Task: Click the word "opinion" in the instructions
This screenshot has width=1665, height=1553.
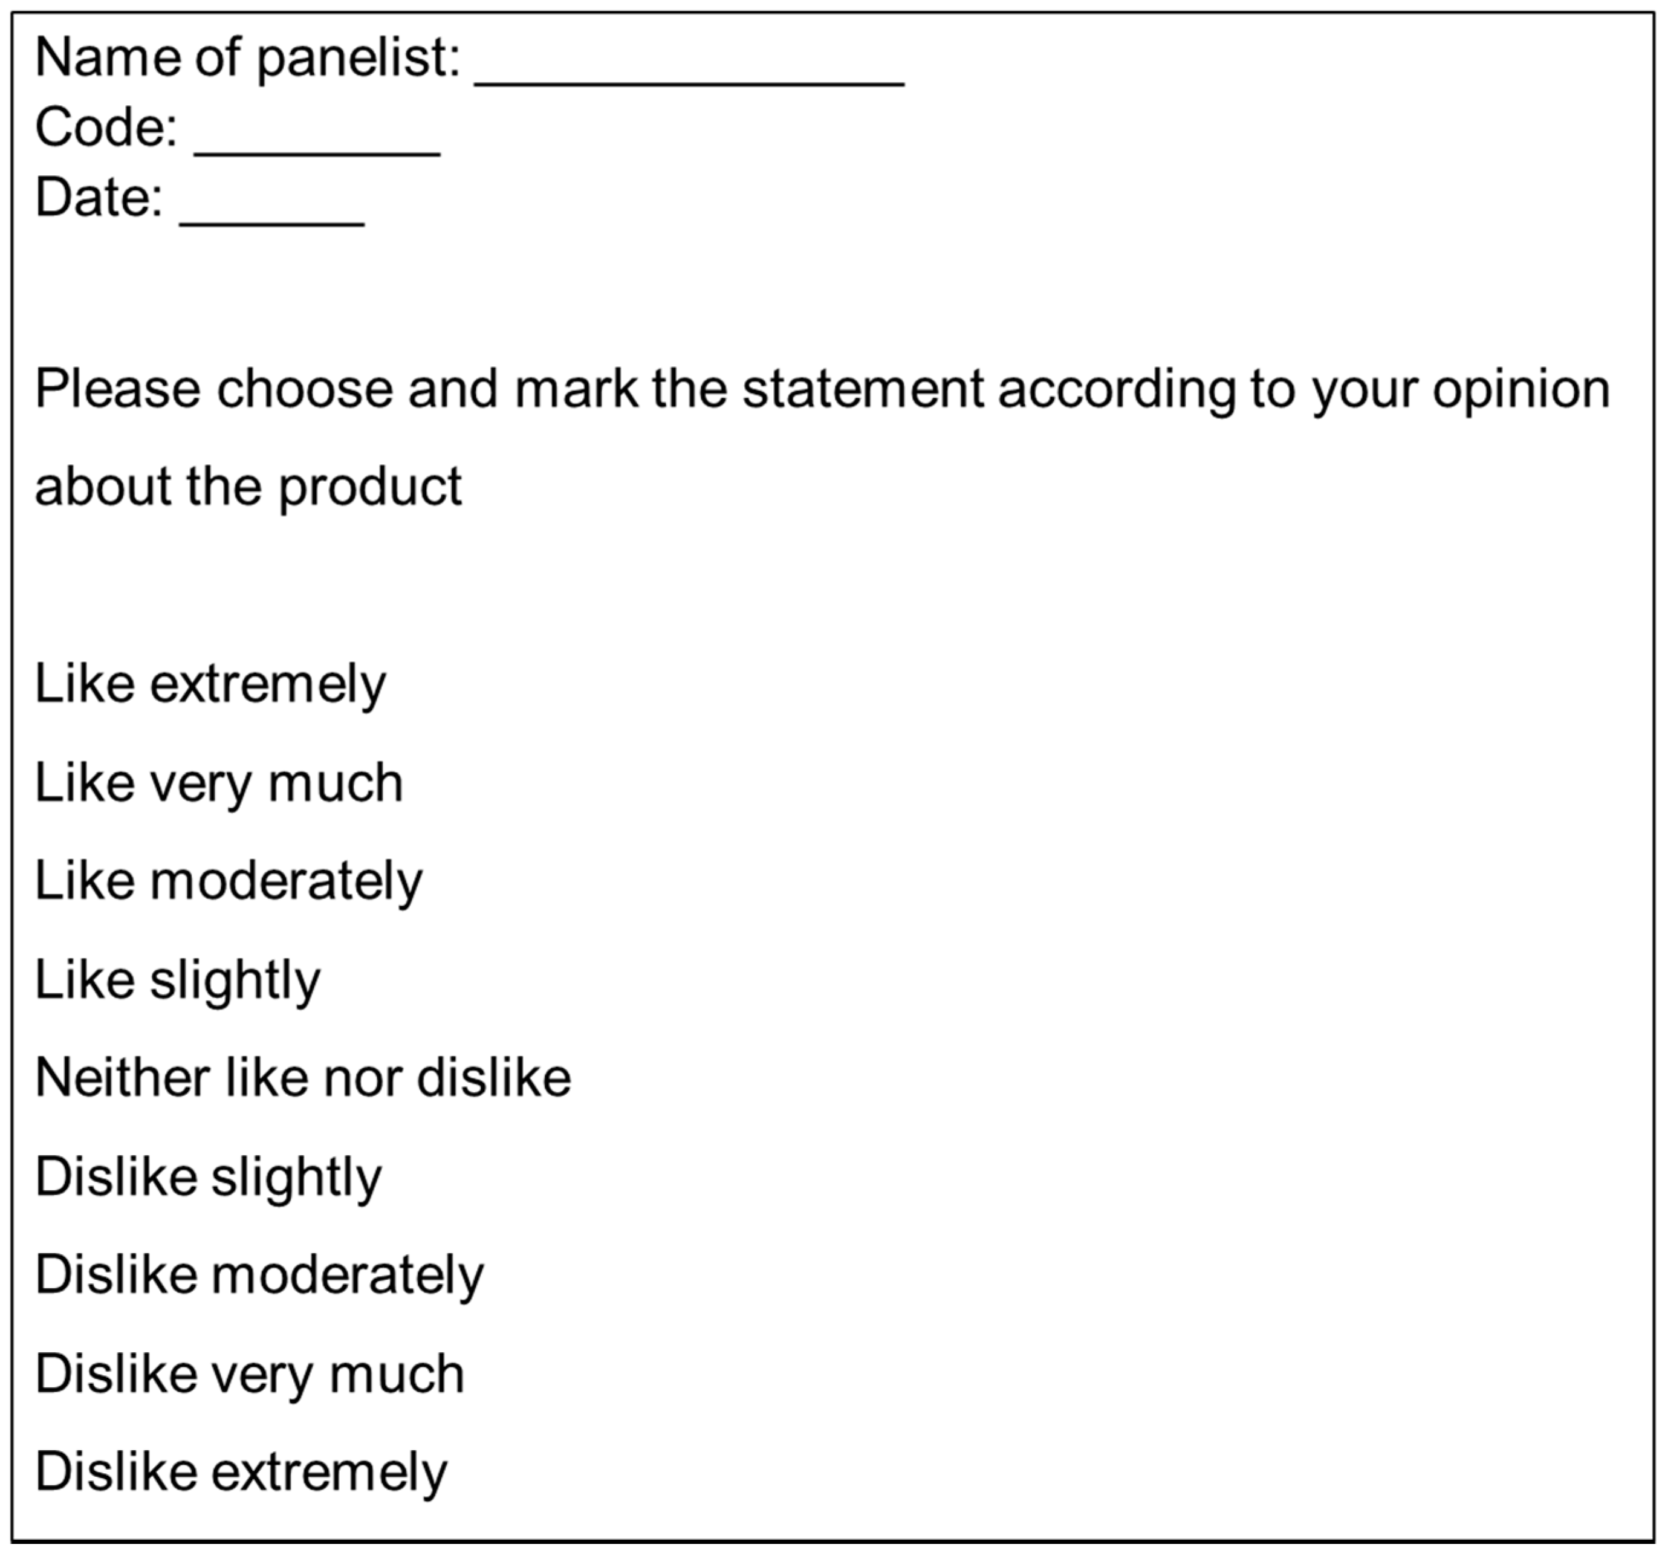Action: (x=1521, y=389)
